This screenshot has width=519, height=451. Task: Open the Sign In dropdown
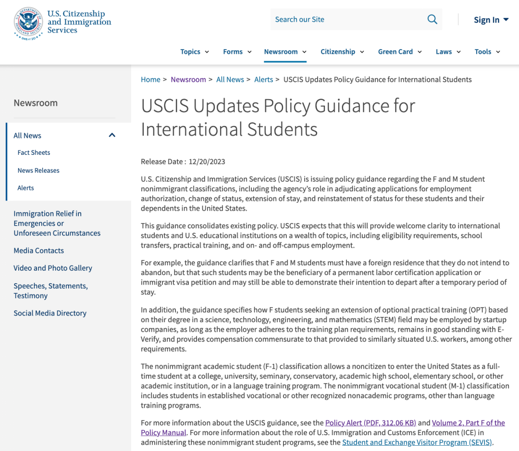click(x=491, y=20)
